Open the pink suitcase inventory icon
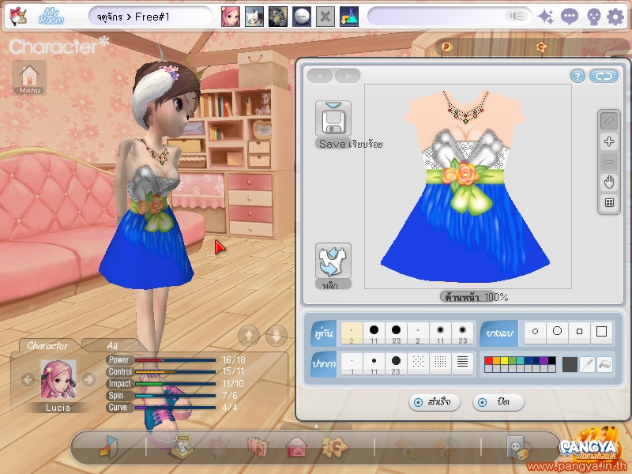The image size is (632, 474). 258,446
